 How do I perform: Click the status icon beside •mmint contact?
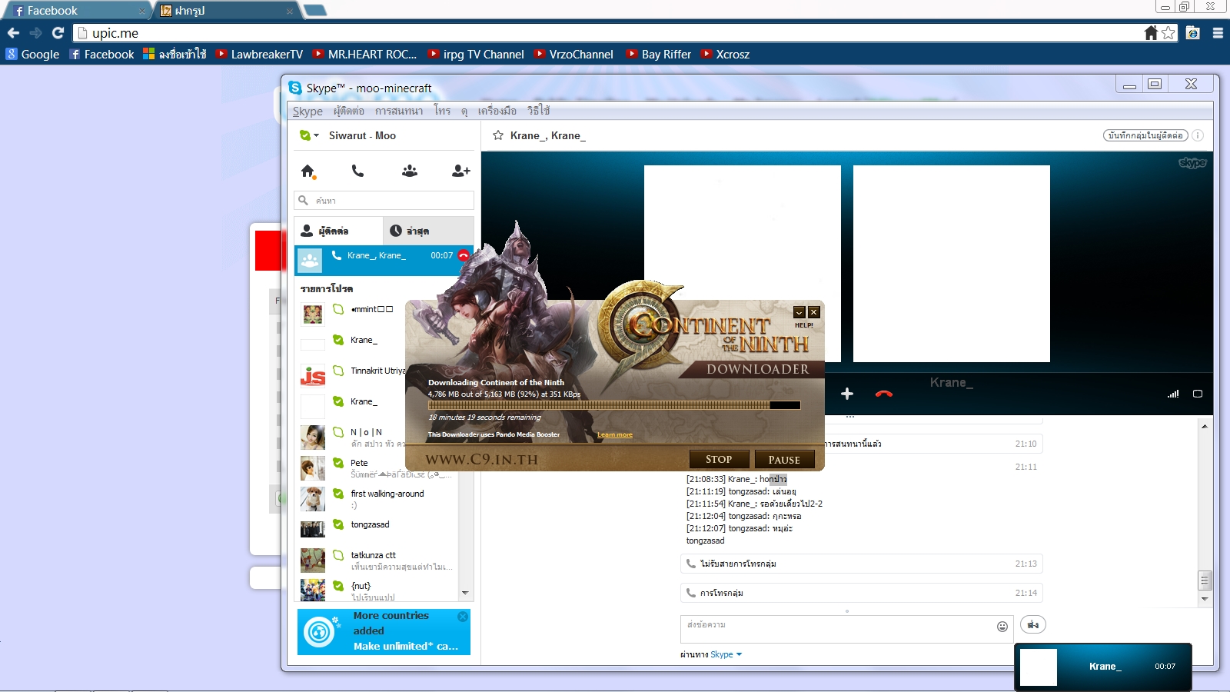(x=338, y=309)
